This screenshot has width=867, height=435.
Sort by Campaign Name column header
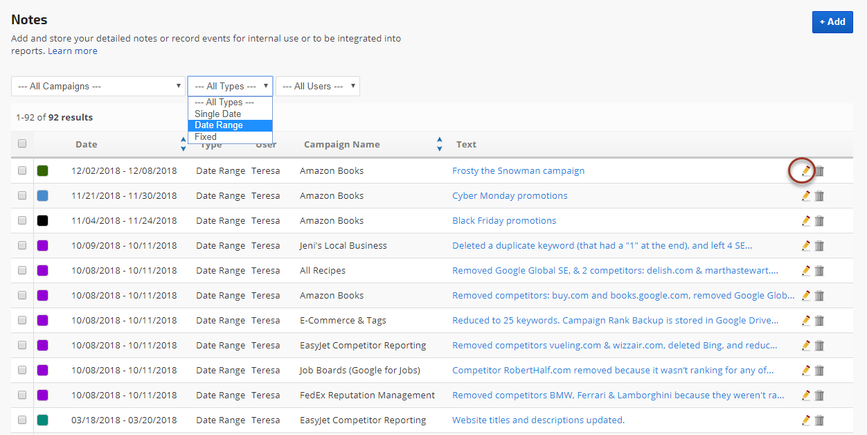click(342, 145)
